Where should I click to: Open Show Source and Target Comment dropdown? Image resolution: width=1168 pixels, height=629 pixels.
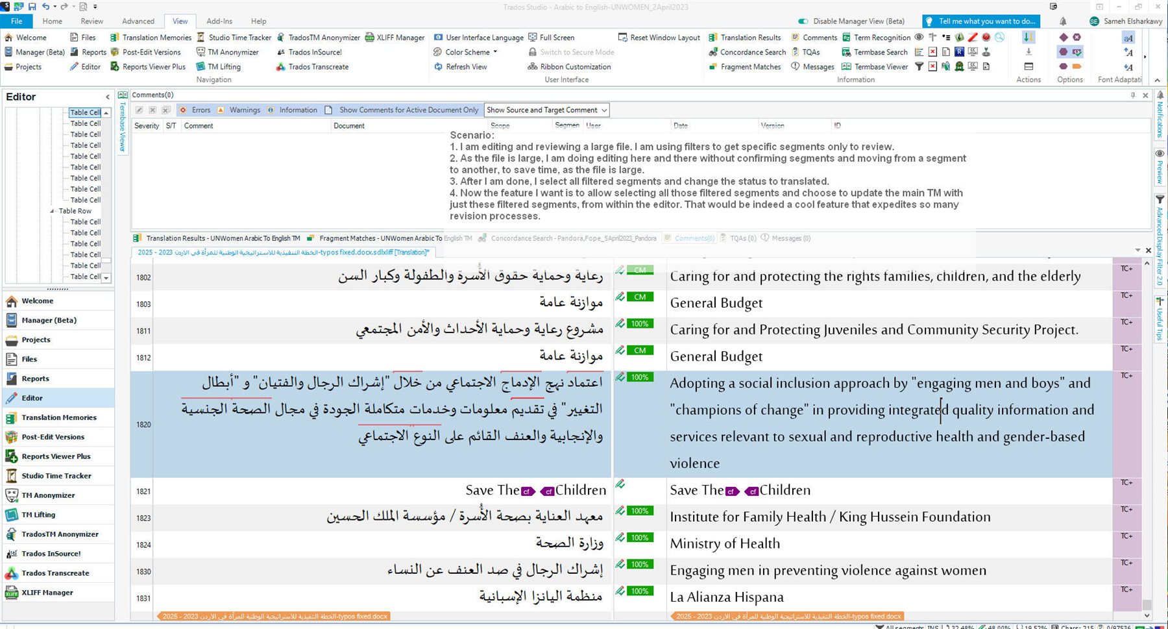click(547, 110)
